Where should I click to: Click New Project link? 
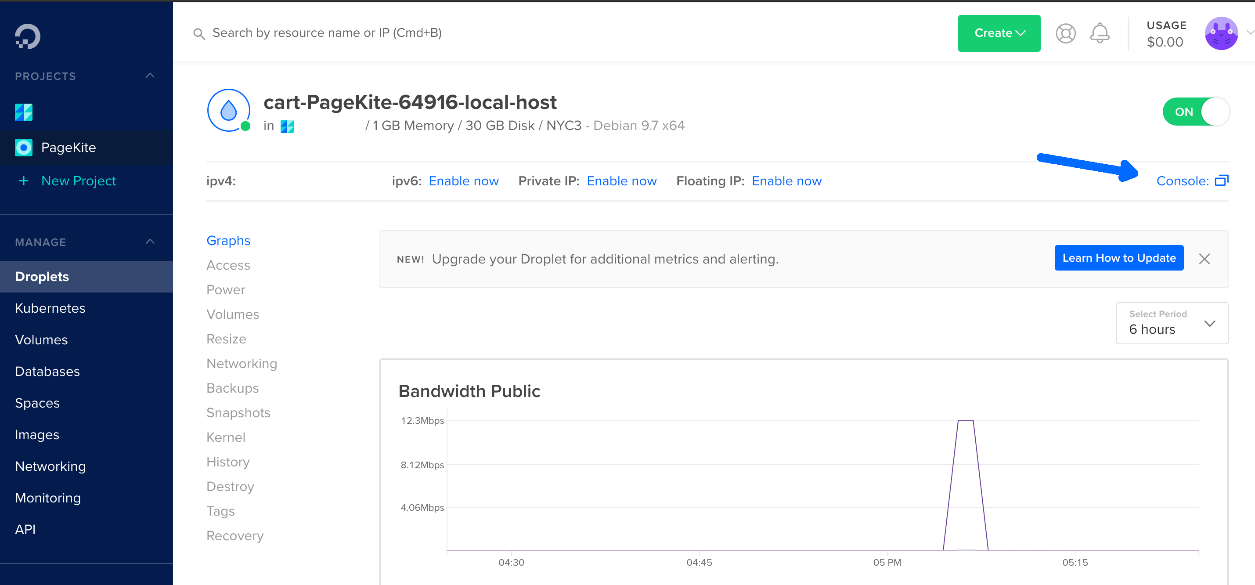coord(79,181)
